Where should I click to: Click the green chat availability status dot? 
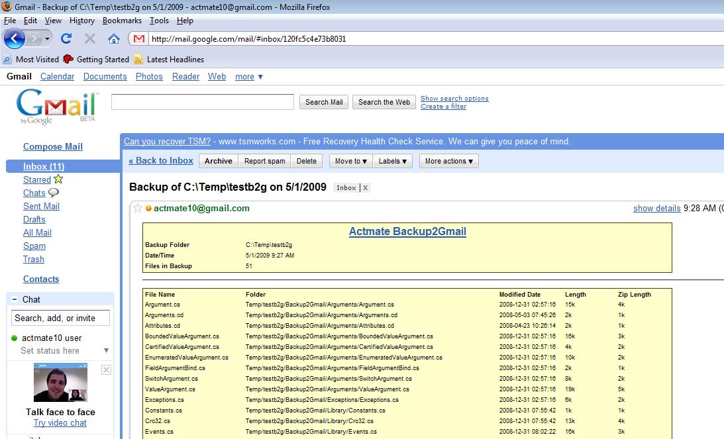coord(15,338)
